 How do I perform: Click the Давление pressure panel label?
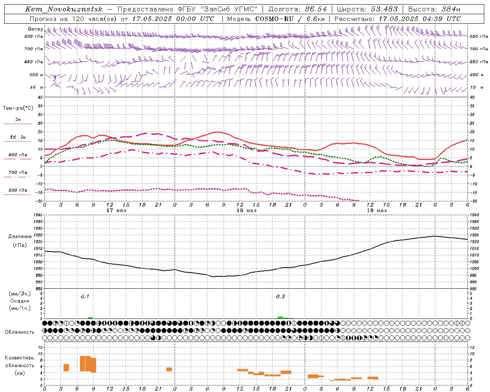tap(20, 237)
